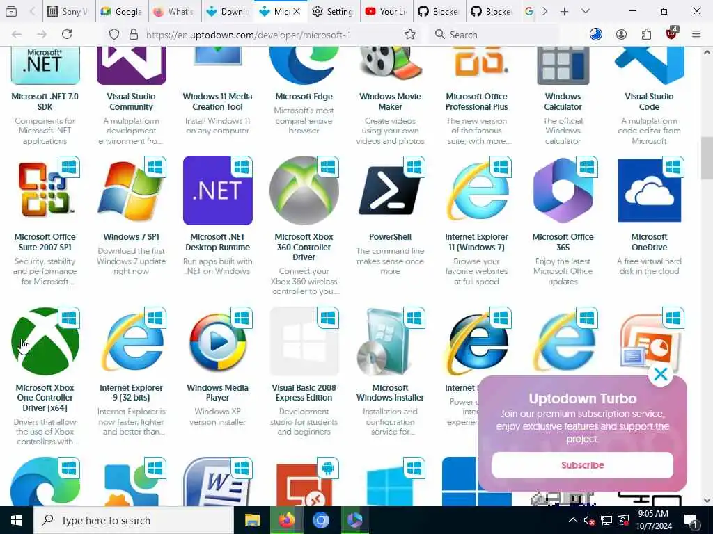The height and width of the screenshot is (534, 713).
Task: Switch to the What's tab
Action: (x=175, y=11)
